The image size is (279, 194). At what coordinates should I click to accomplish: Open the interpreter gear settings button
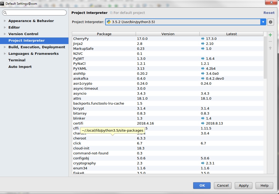(270, 22)
